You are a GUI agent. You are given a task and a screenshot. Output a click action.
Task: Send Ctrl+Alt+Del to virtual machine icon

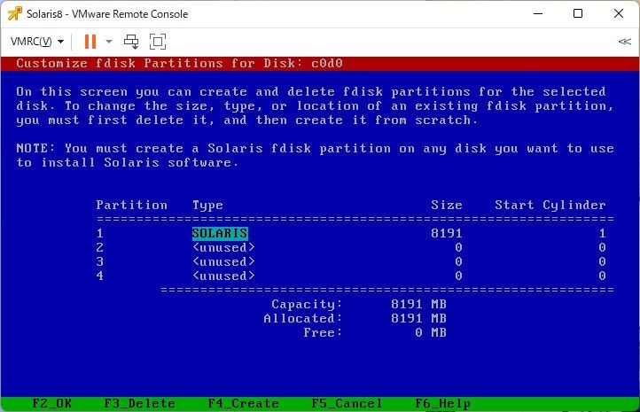[131, 41]
